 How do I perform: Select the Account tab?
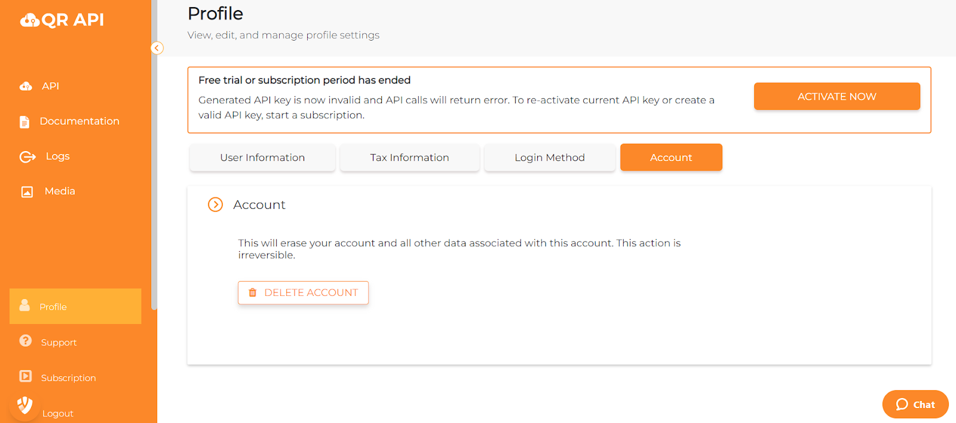click(671, 158)
